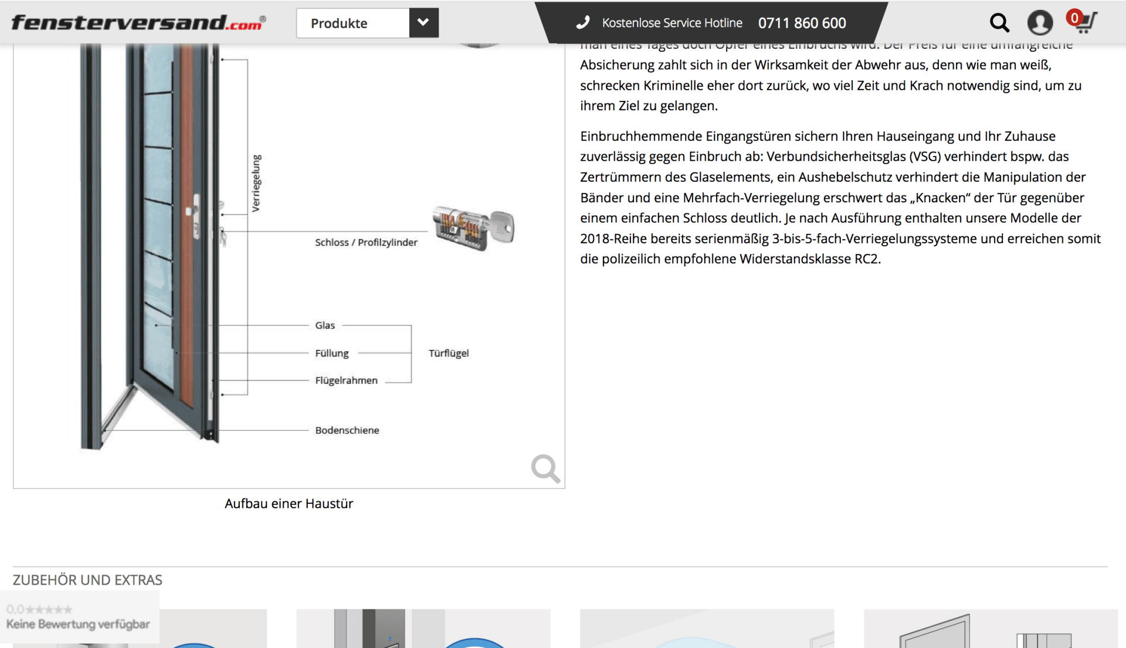Open the second accessory thumbnail
The width and height of the screenshot is (1126, 648).
pos(423,628)
